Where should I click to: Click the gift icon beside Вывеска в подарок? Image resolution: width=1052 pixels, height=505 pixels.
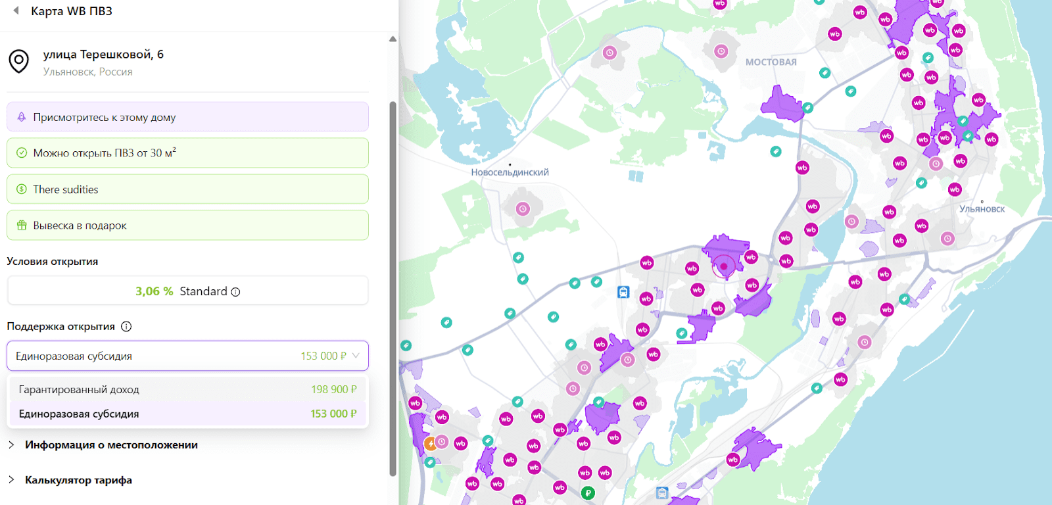(22, 225)
